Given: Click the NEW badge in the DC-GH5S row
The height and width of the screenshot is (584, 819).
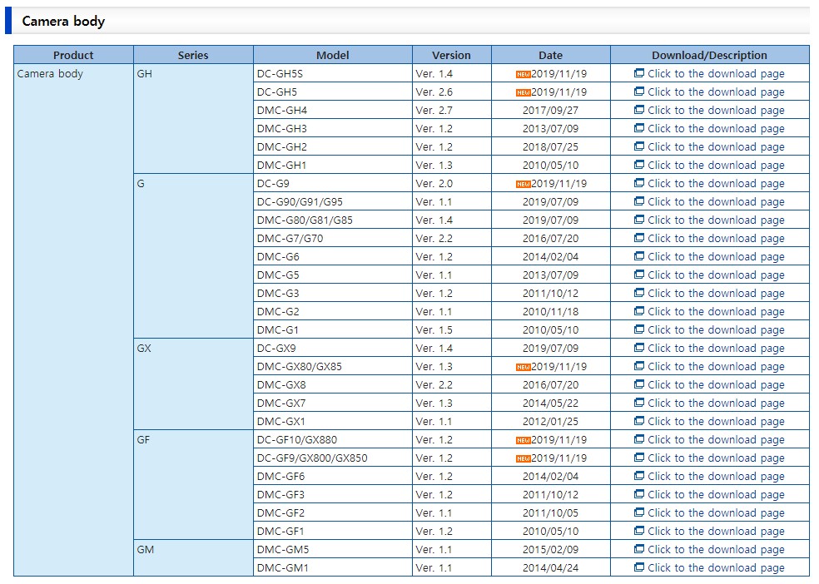Looking at the screenshot, I should (x=523, y=74).
